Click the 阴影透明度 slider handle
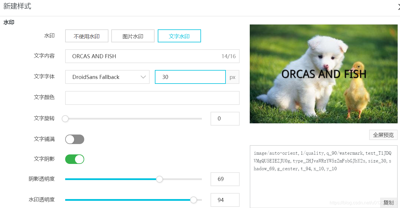400x208 pixels. tap(159, 179)
